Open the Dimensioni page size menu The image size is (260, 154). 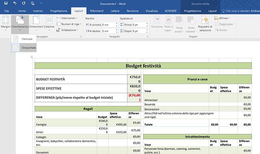coord(36,23)
